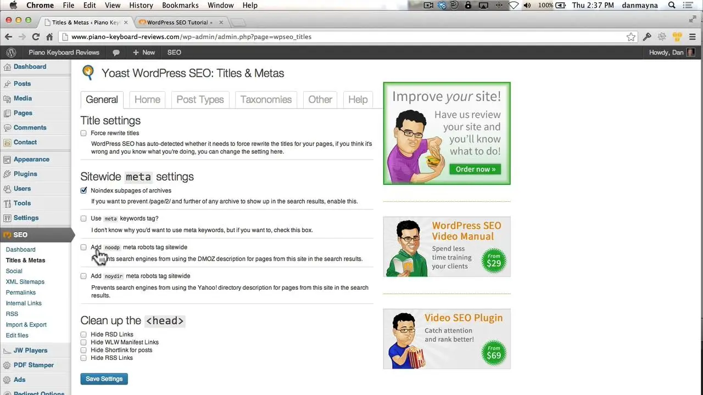
Task: Reload the page with the refresh icon
Action: (36, 37)
